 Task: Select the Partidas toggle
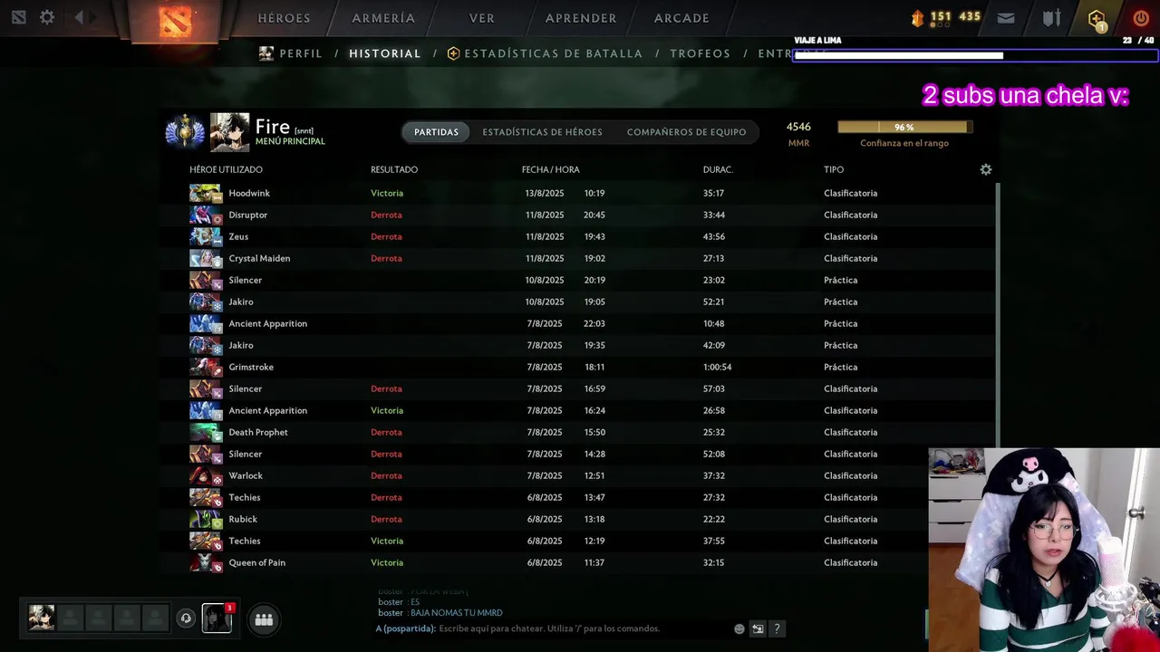coord(436,132)
